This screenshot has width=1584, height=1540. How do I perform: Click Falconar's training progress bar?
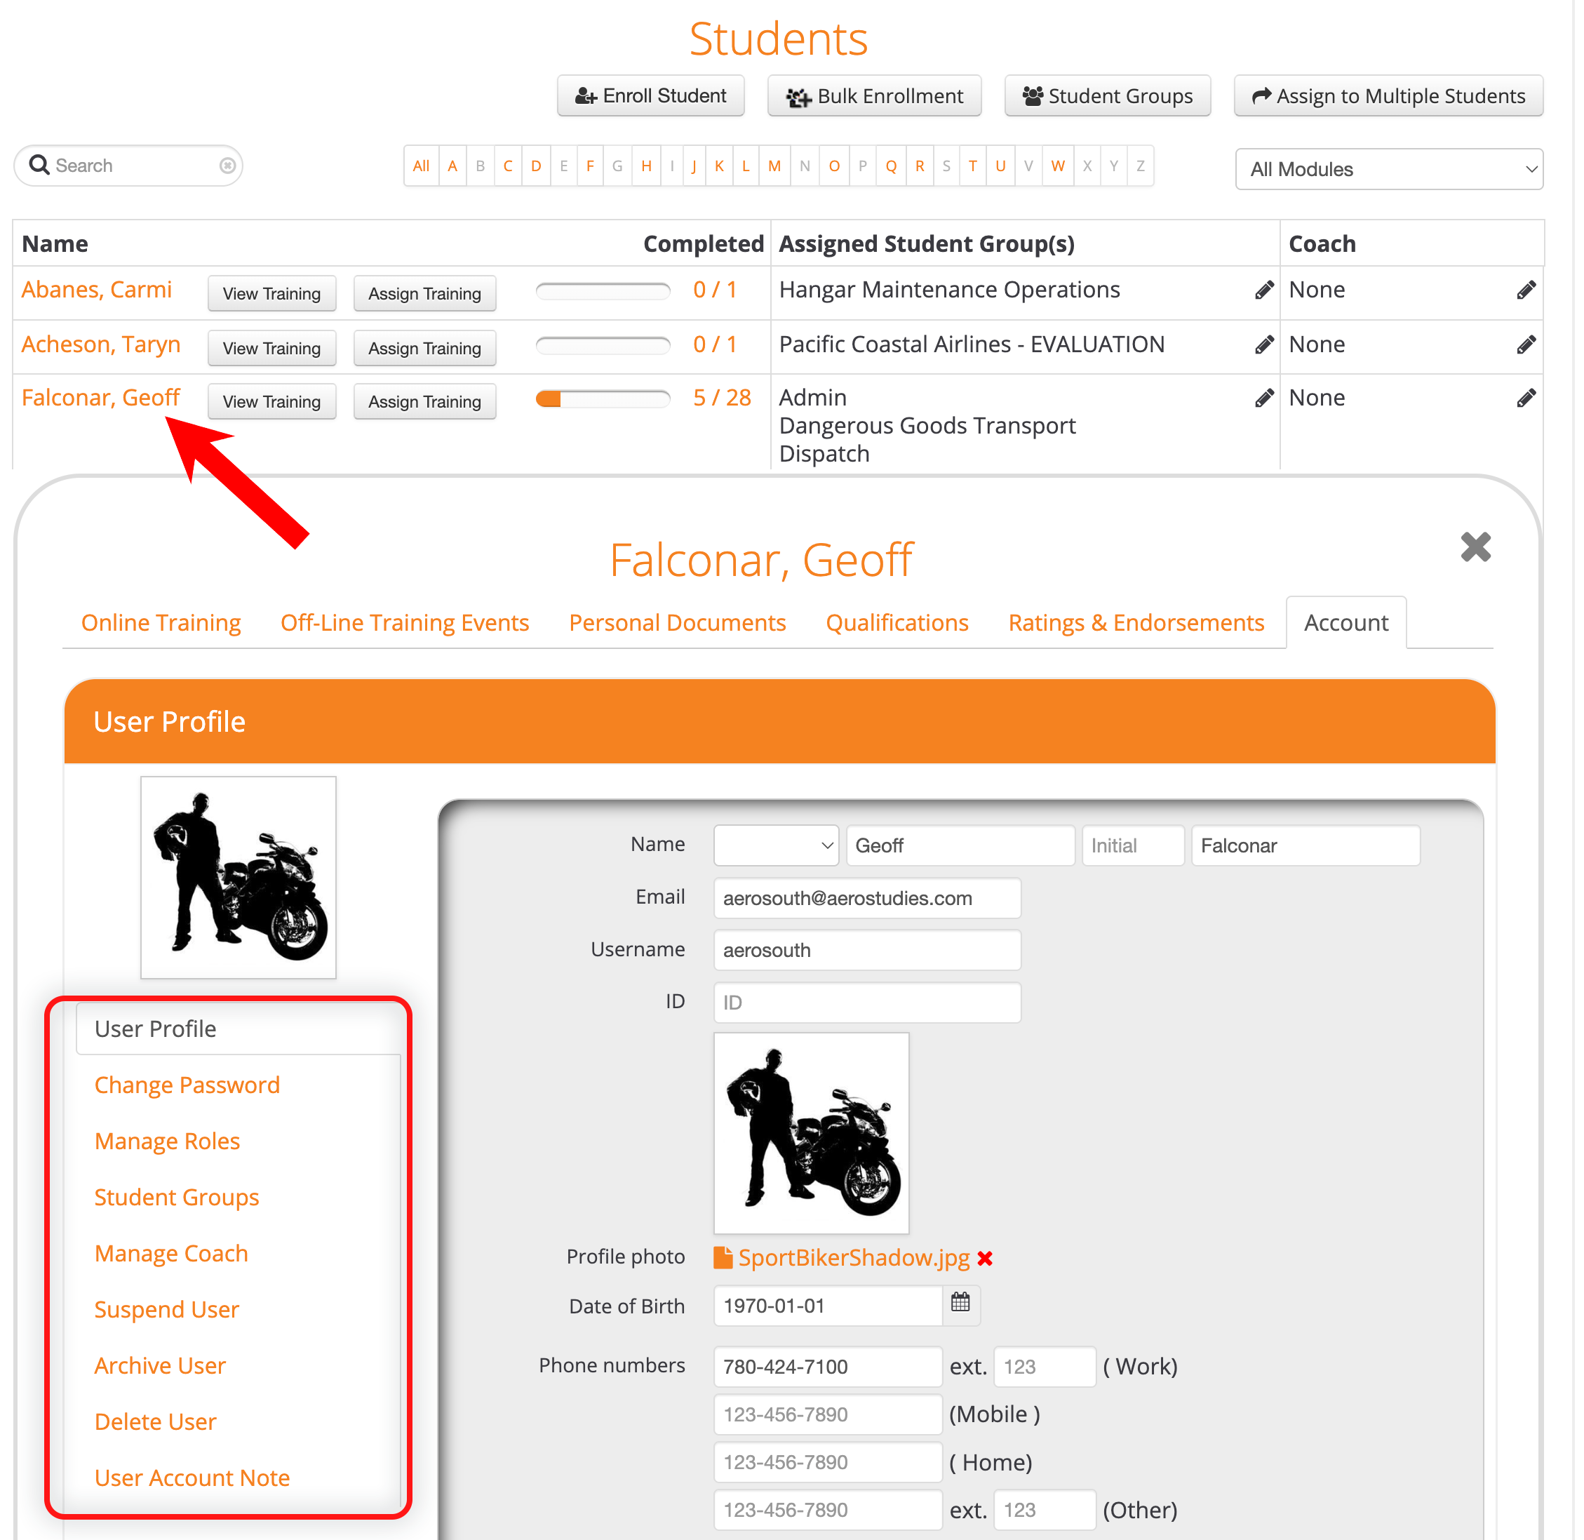click(x=603, y=399)
